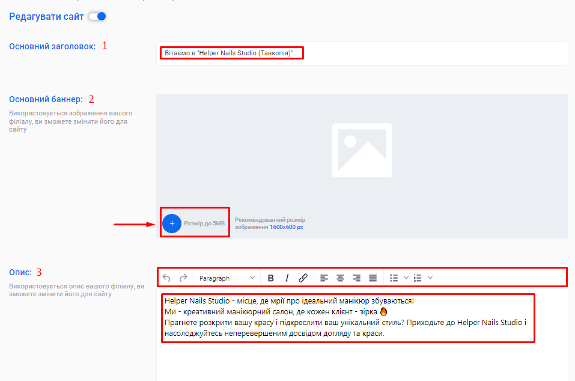Click the main heading input field

pos(361,53)
